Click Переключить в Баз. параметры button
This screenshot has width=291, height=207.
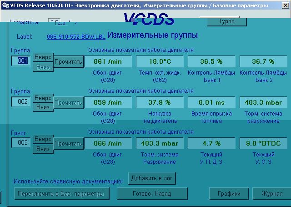(x=62, y=194)
